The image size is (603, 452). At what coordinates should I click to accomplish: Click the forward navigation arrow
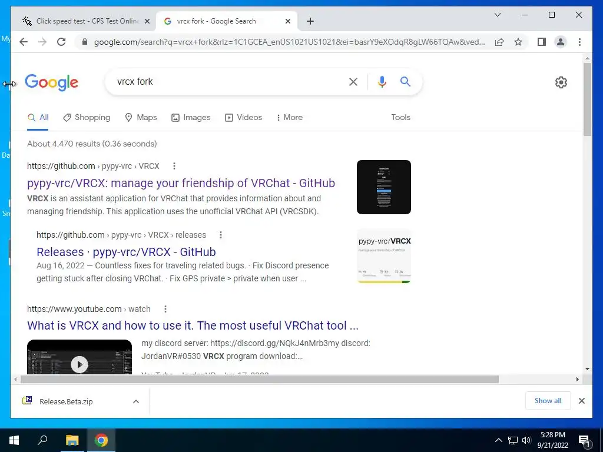click(x=42, y=42)
